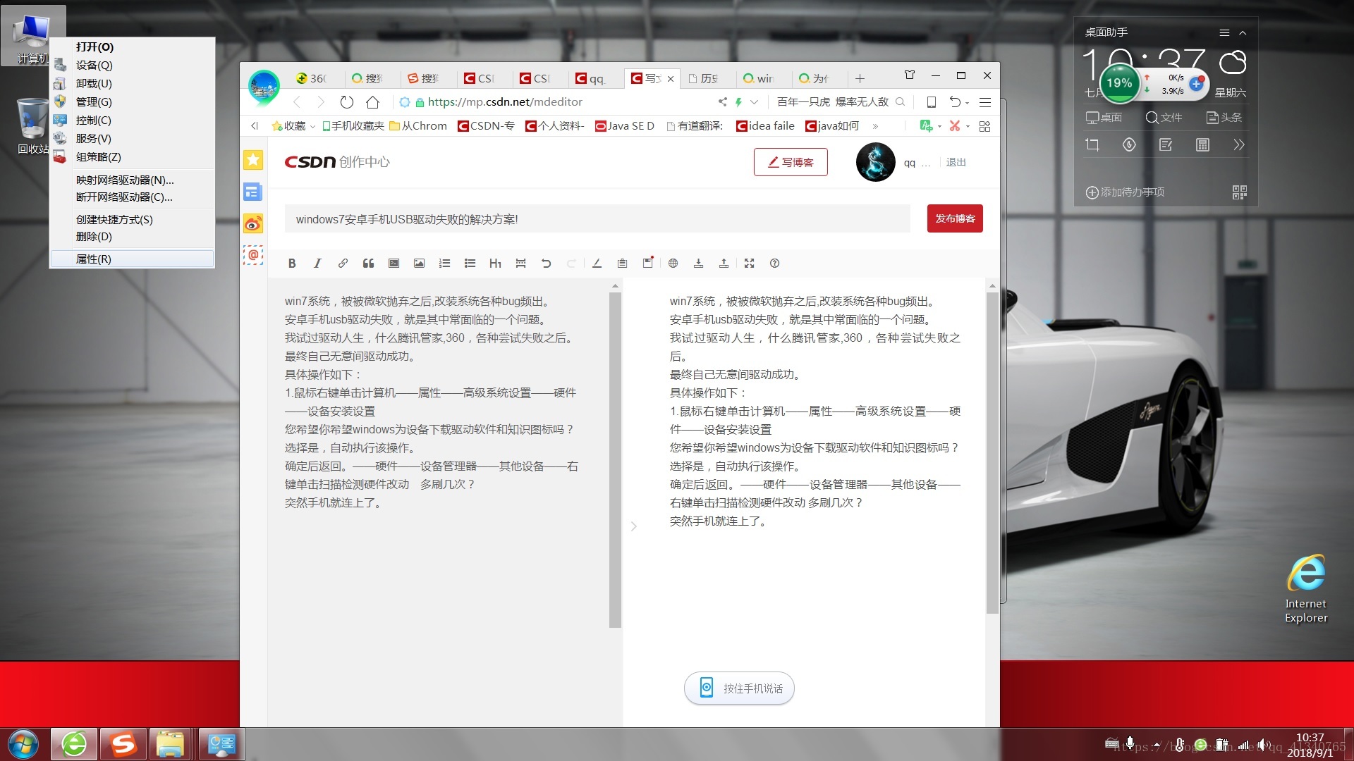Choose 管理(G) from the context menu
Image resolution: width=1354 pixels, height=761 pixels.
click(132, 101)
